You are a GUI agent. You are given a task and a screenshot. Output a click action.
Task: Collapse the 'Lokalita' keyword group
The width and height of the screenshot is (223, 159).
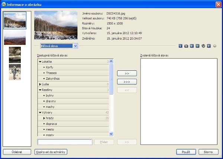[x=40, y=62]
